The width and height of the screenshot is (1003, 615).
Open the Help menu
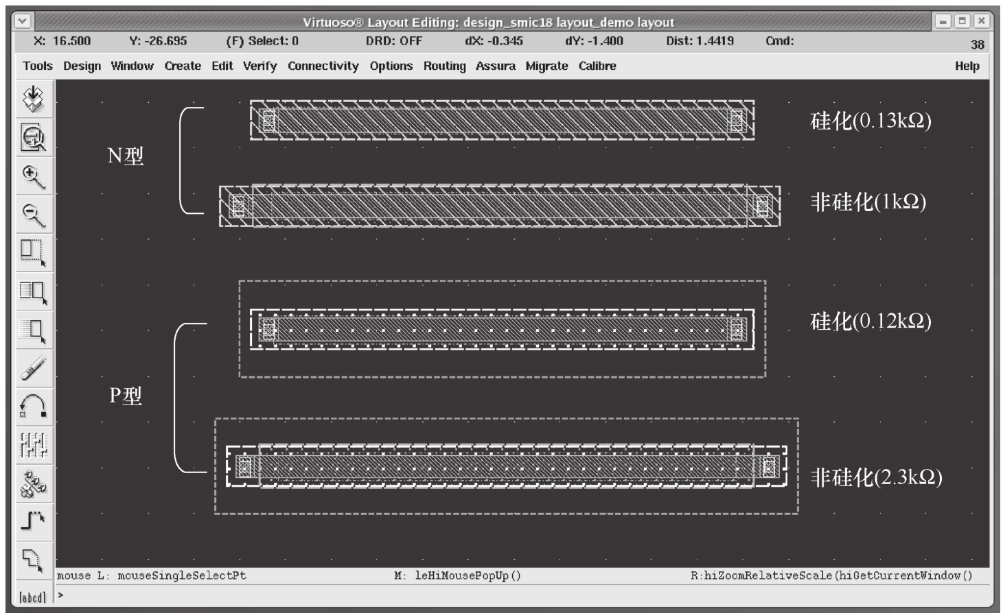click(967, 66)
